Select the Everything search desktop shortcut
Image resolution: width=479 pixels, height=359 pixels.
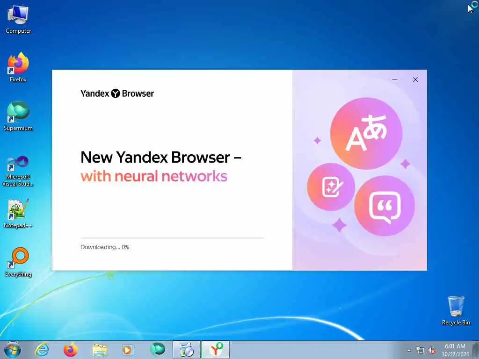(x=18, y=262)
